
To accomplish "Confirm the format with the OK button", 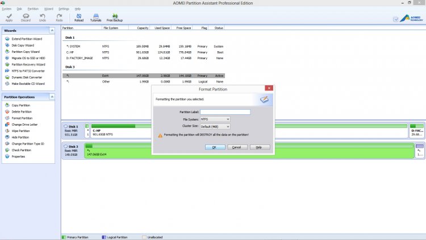I will tap(215, 147).
